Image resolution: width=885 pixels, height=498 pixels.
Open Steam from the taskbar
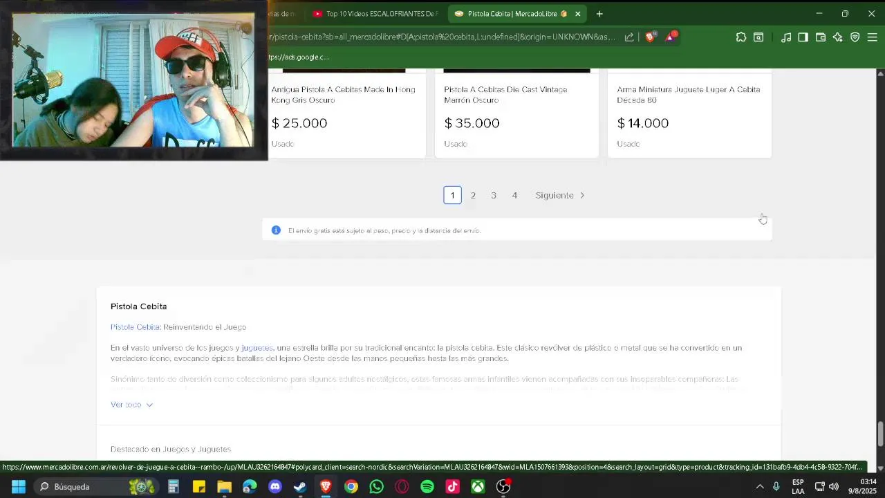pos(300,487)
